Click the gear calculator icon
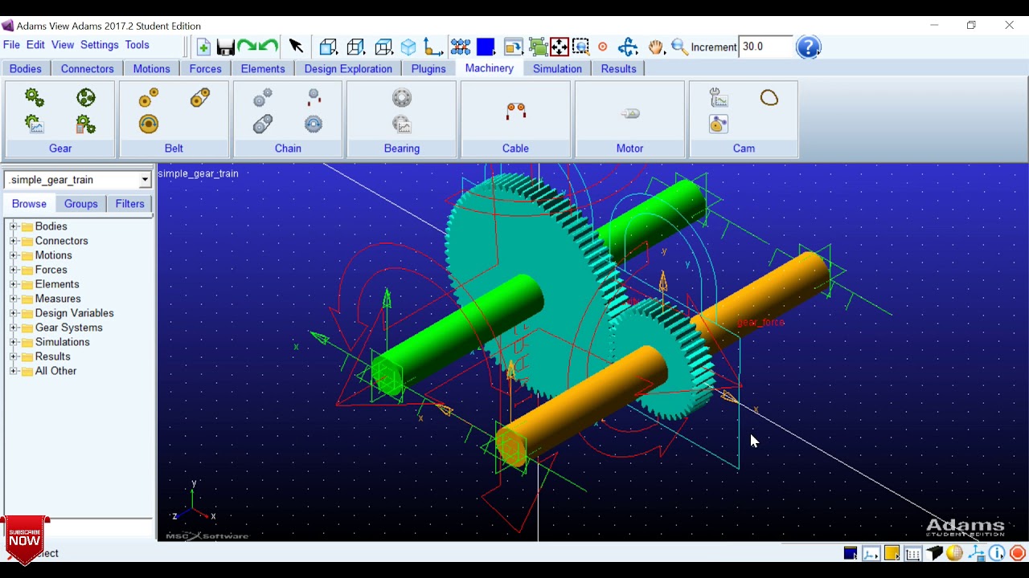The width and height of the screenshot is (1029, 578). click(x=86, y=124)
